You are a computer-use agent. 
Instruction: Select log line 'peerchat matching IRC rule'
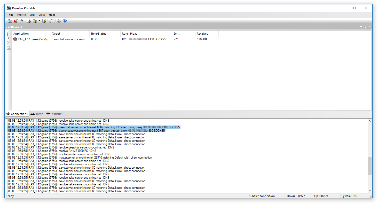[93, 127]
